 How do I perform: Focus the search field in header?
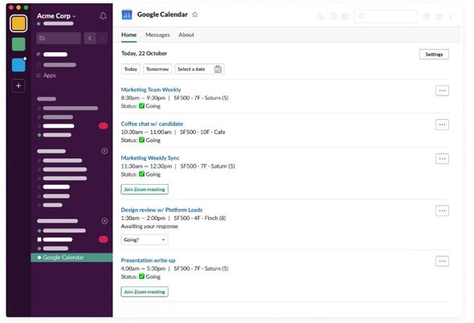click(x=386, y=16)
